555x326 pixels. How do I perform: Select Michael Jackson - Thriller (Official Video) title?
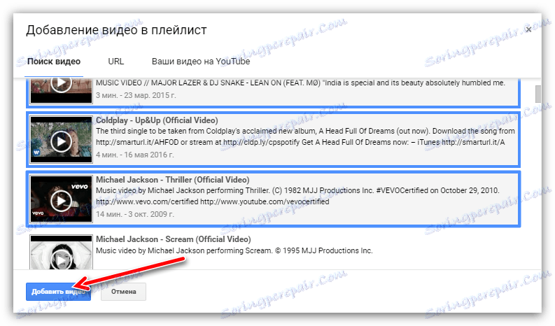[x=173, y=180]
